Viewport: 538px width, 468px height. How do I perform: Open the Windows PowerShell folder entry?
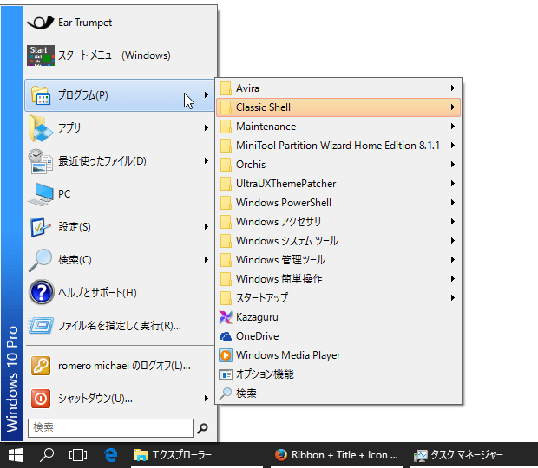coord(338,203)
